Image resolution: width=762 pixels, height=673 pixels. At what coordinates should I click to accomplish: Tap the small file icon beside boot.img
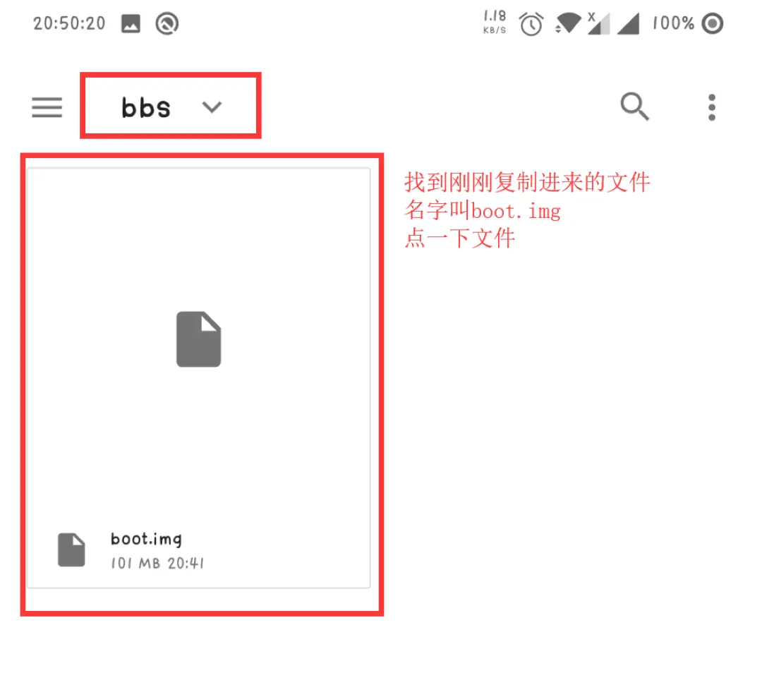(x=71, y=550)
